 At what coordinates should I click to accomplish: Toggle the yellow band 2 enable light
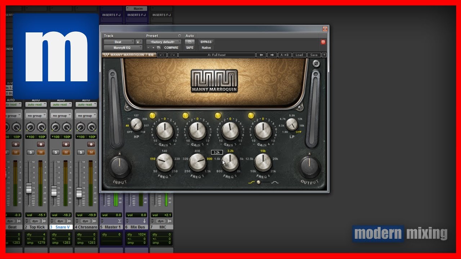click(x=185, y=115)
